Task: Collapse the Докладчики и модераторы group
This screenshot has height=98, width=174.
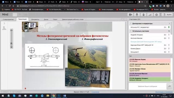Action: click(130, 23)
